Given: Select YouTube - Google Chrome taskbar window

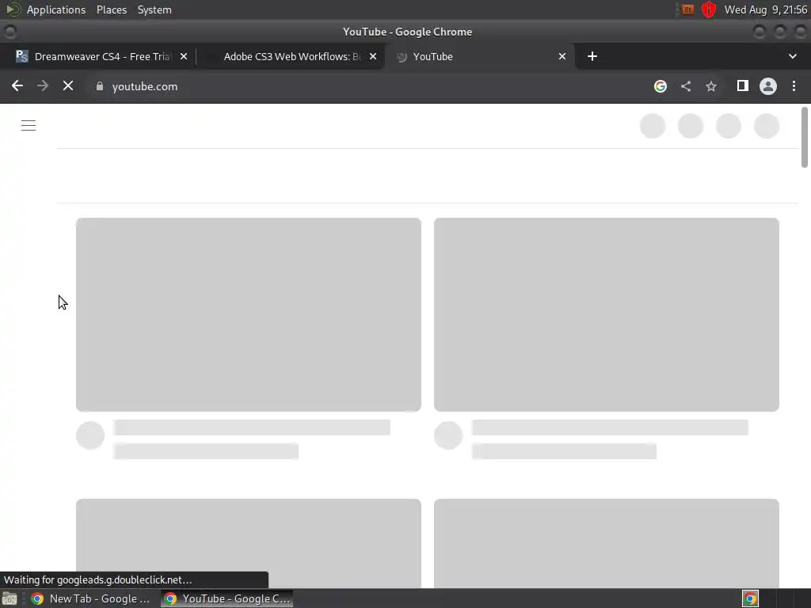Looking at the screenshot, I should [x=227, y=598].
